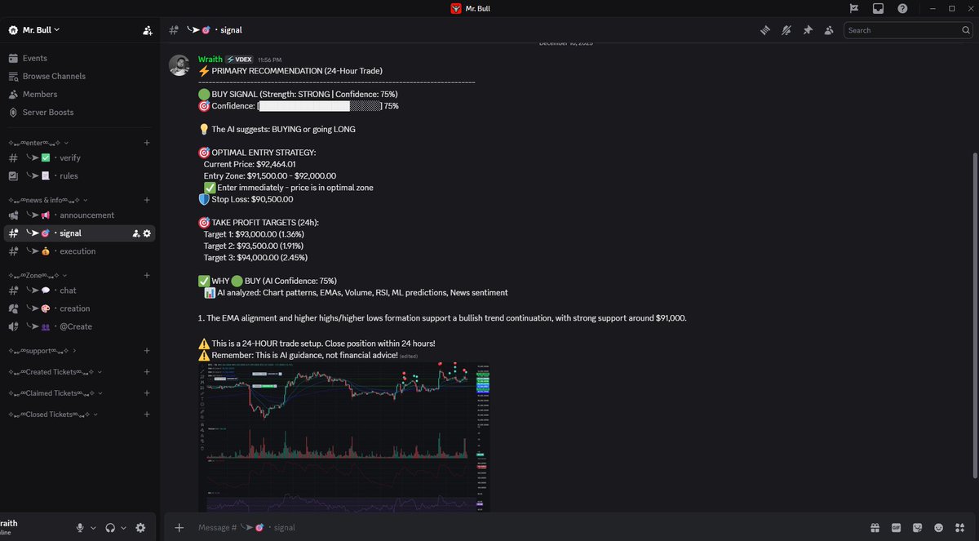This screenshot has width=979, height=541.
Task: Open headphone output options dropdown arrow
Action: click(124, 528)
